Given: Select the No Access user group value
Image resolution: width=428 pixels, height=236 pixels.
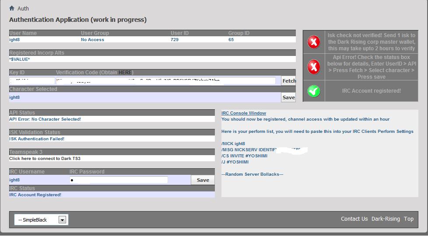Looking at the screenshot, I should point(92,39).
